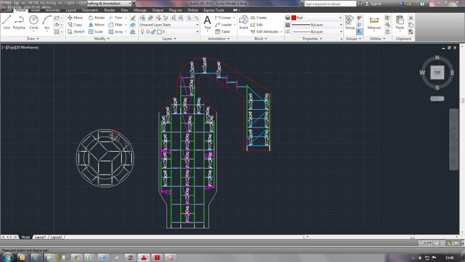This screenshot has width=465, height=262.
Task: Click the Insert block icon
Action: pyautogui.click(x=243, y=22)
